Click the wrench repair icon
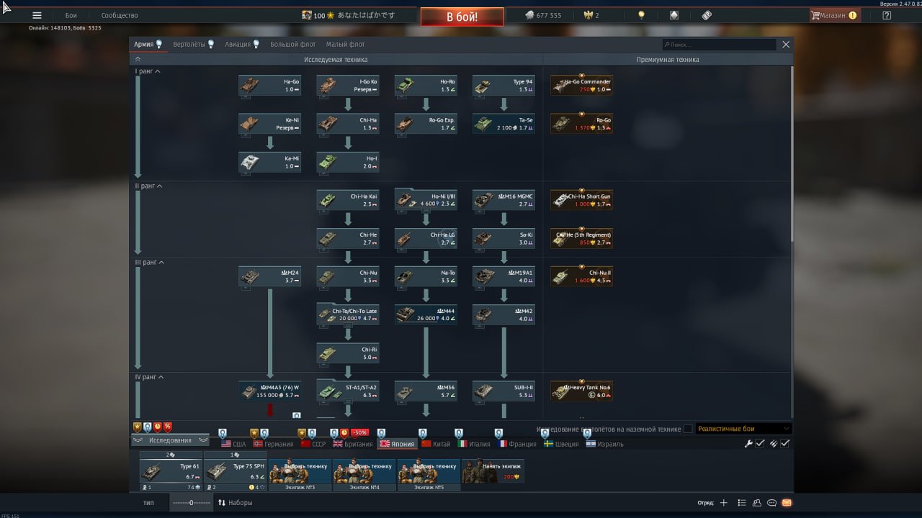 pyautogui.click(x=748, y=444)
